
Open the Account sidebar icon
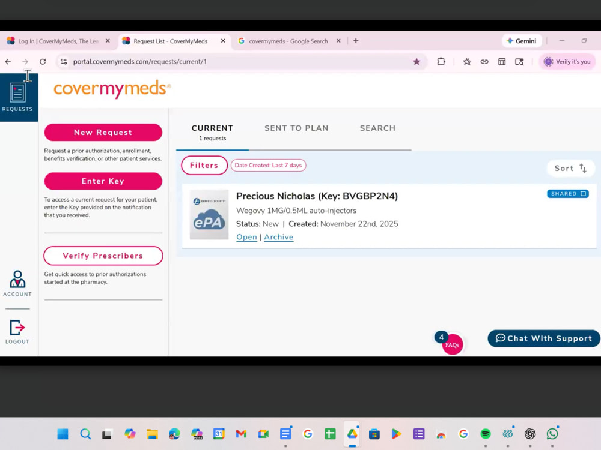click(x=17, y=283)
